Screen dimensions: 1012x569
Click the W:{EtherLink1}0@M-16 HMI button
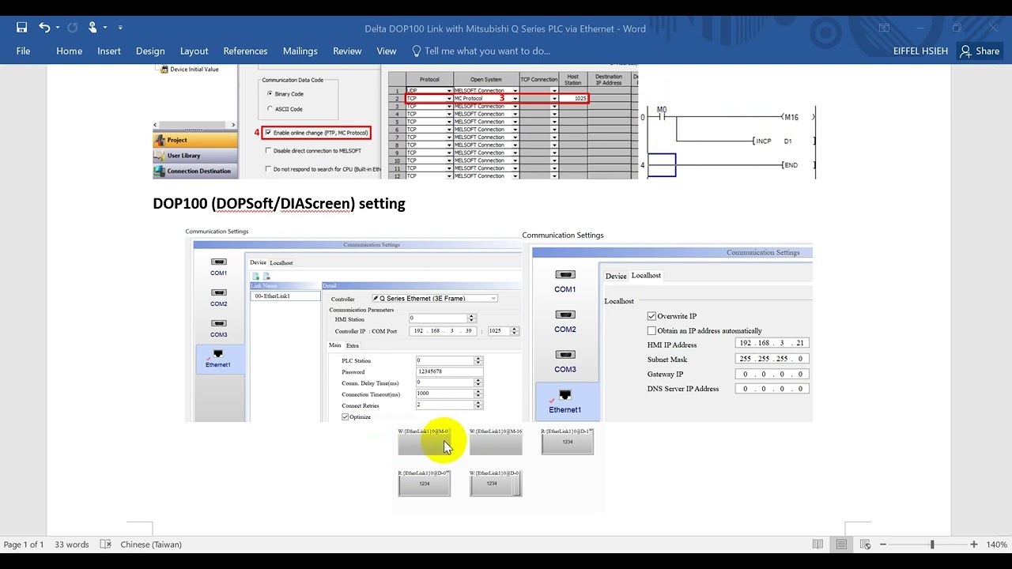(496, 441)
